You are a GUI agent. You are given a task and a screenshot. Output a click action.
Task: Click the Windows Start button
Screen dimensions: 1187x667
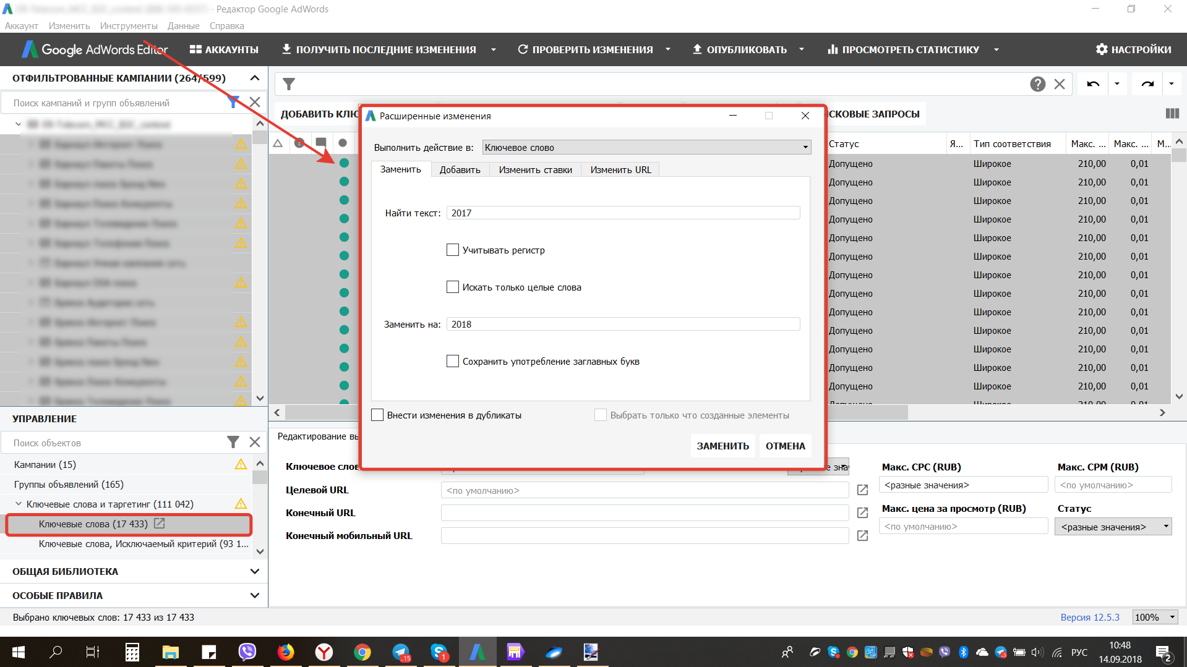[x=19, y=652]
